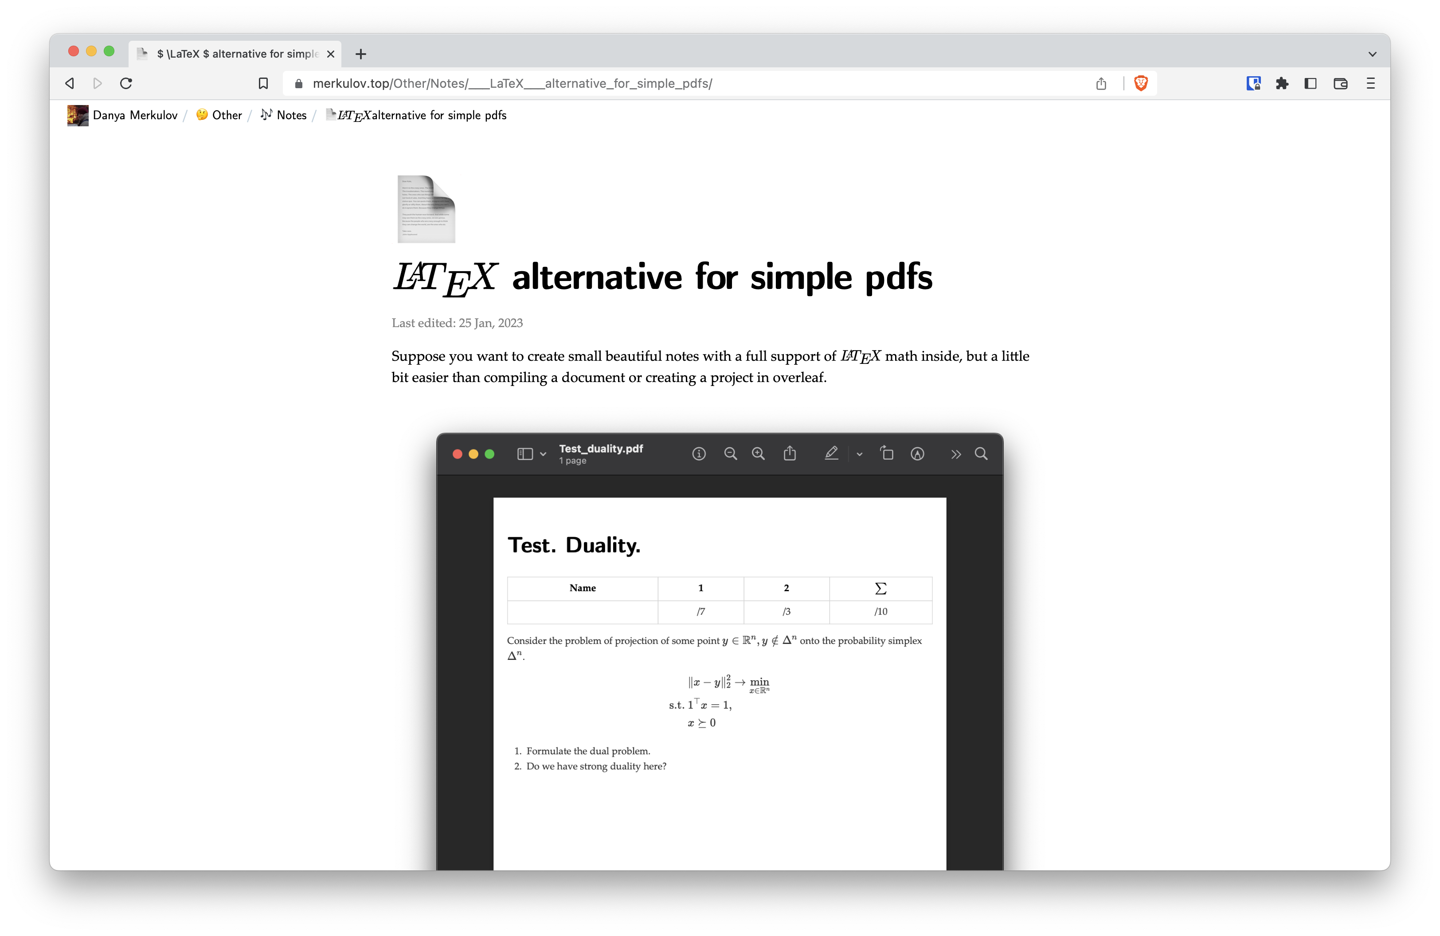Reload the page
This screenshot has width=1440, height=936.
126,83
